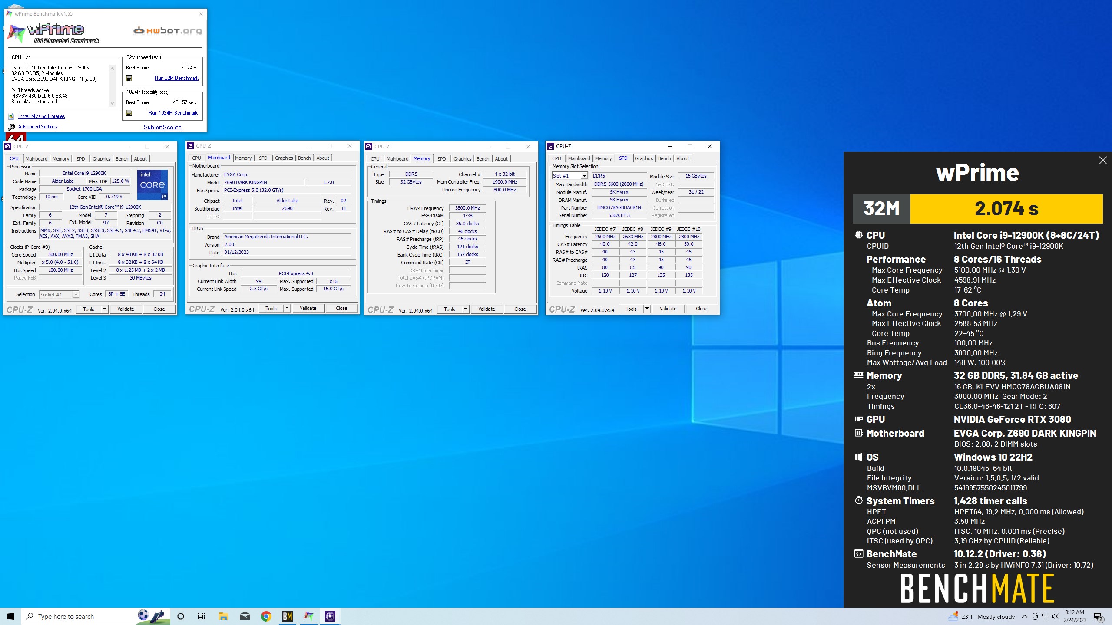Click the network tray icon
Image resolution: width=1112 pixels, height=625 pixels.
tap(1046, 616)
